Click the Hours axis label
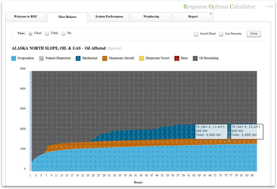277x189 pixels. coord(138,182)
